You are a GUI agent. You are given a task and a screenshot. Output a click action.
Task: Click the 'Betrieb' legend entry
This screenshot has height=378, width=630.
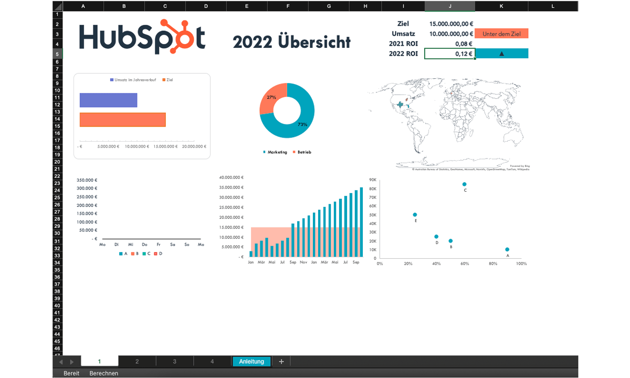point(302,152)
